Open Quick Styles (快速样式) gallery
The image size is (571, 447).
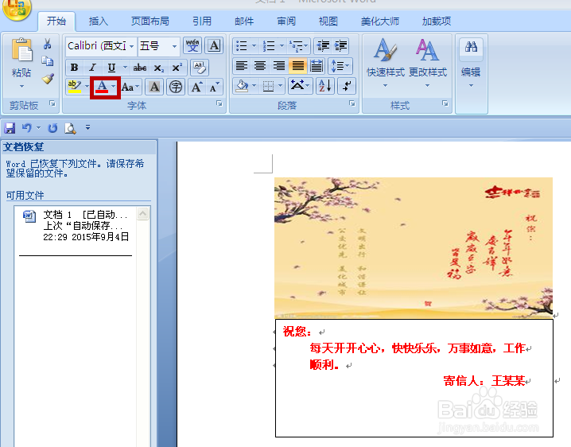tap(385, 62)
